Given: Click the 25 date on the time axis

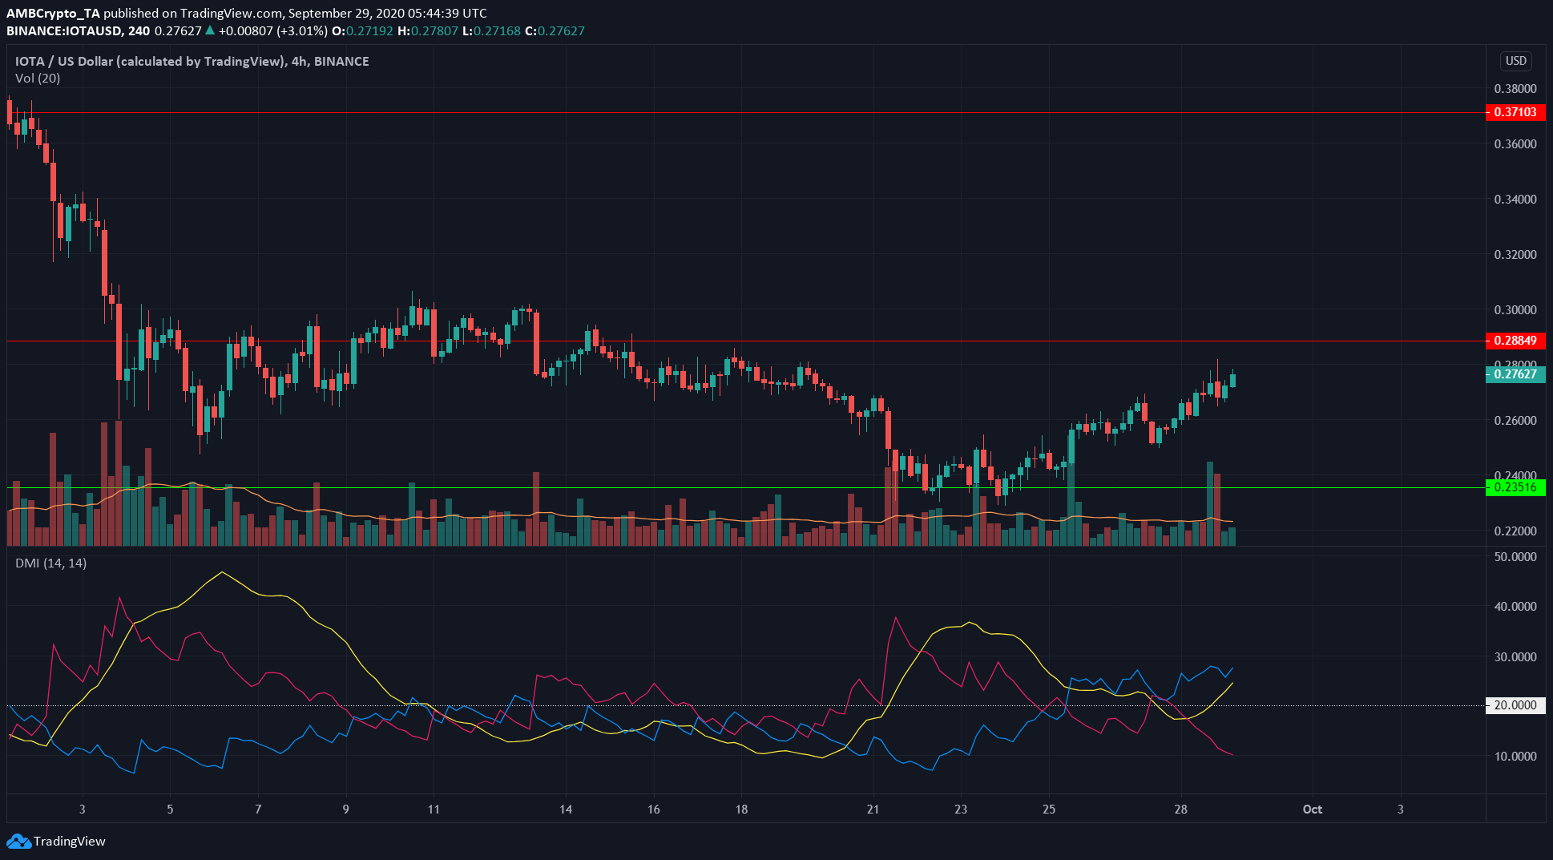Looking at the screenshot, I should click(1049, 809).
